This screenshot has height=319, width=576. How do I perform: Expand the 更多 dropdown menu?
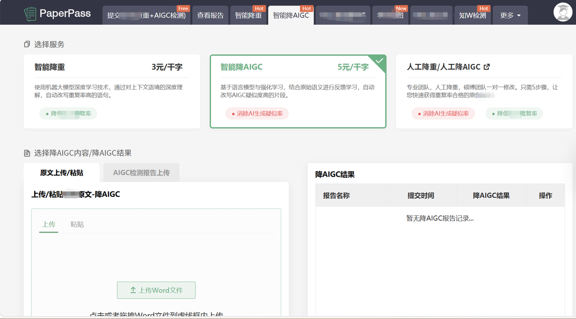(x=510, y=15)
